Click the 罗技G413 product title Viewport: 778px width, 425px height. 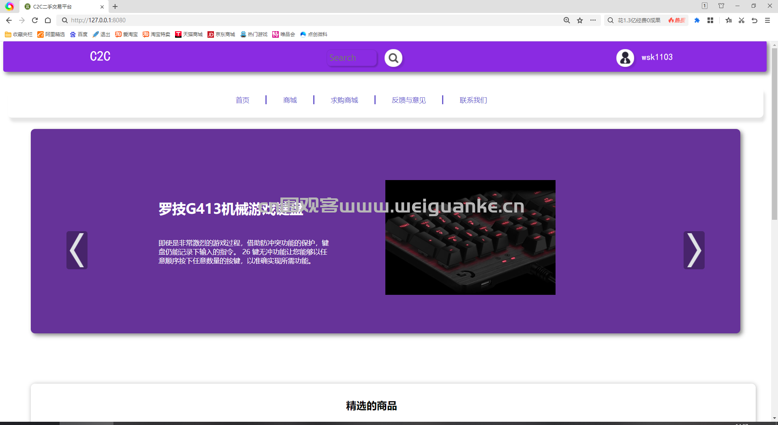point(231,209)
